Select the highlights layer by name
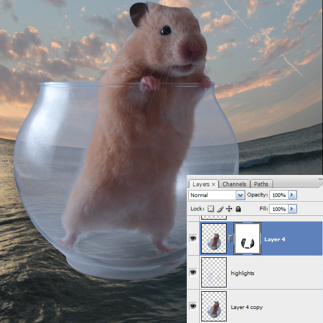 point(242,273)
